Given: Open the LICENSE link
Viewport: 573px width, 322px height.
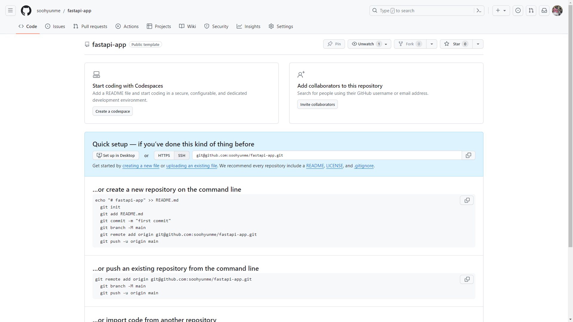Looking at the screenshot, I should coord(335,166).
